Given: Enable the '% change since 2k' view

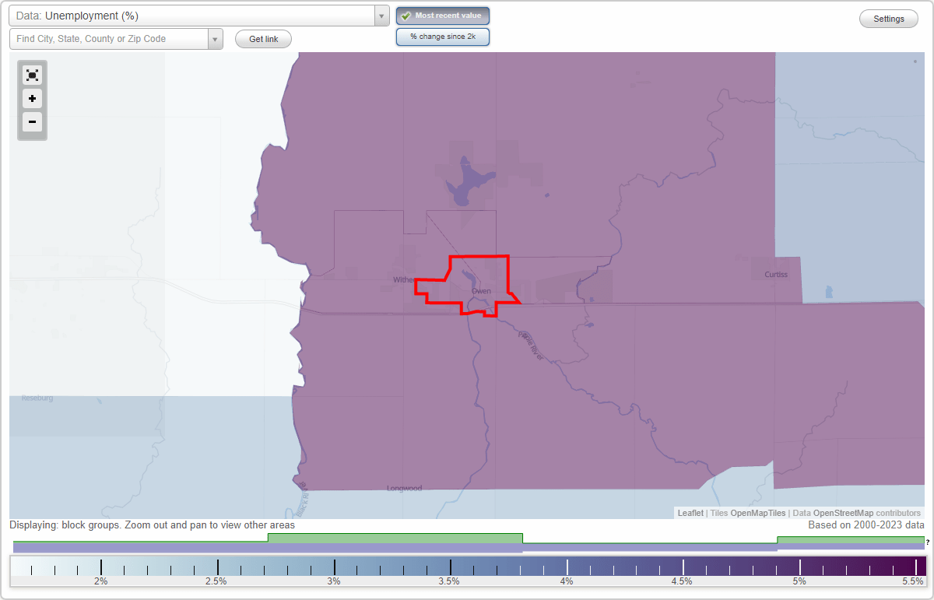Looking at the screenshot, I should [x=443, y=36].
